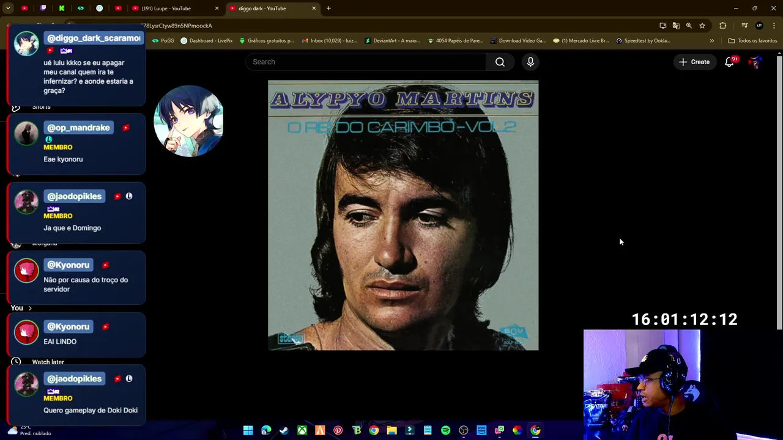The image size is (783, 440).
Task: Open Watch later in YouTube sidebar
Action: [48, 362]
